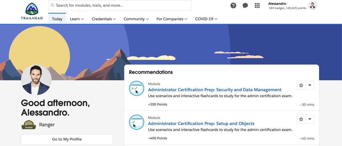
Task: Focus the search modules and trails field
Action: 120,5
